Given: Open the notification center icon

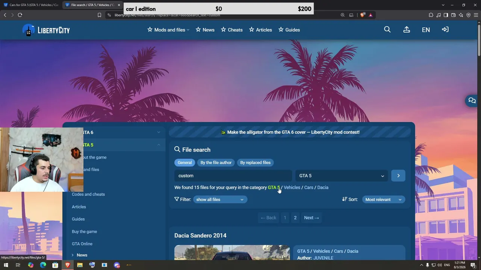Looking at the screenshot, I should (473, 265).
